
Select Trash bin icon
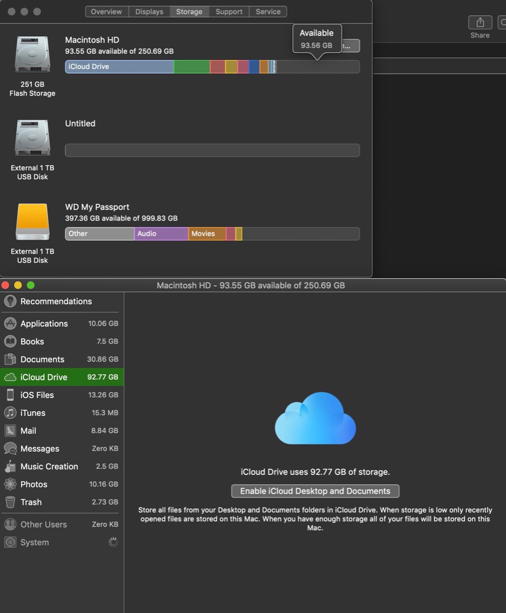click(10, 502)
